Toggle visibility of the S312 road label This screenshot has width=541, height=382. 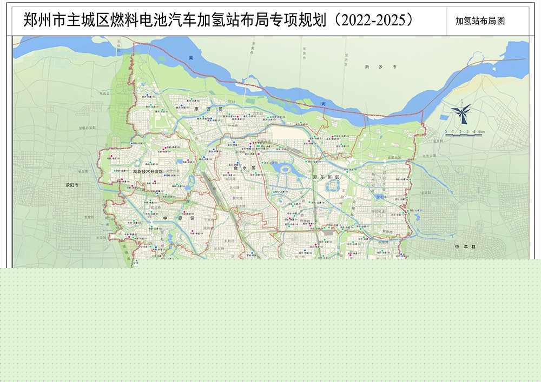(x=231, y=101)
